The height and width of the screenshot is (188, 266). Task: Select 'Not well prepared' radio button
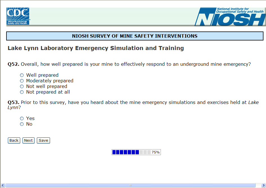(22, 87)
